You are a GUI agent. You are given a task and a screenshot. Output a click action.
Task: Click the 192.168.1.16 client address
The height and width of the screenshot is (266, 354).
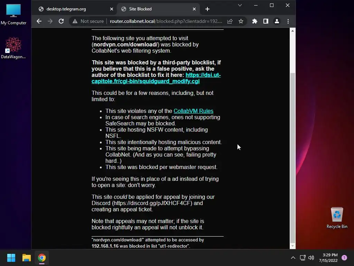click(x=105, y=246)
